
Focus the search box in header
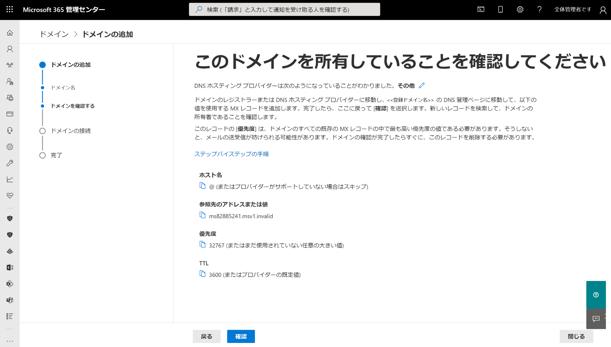pyautogui.click(x=284, y=9)
